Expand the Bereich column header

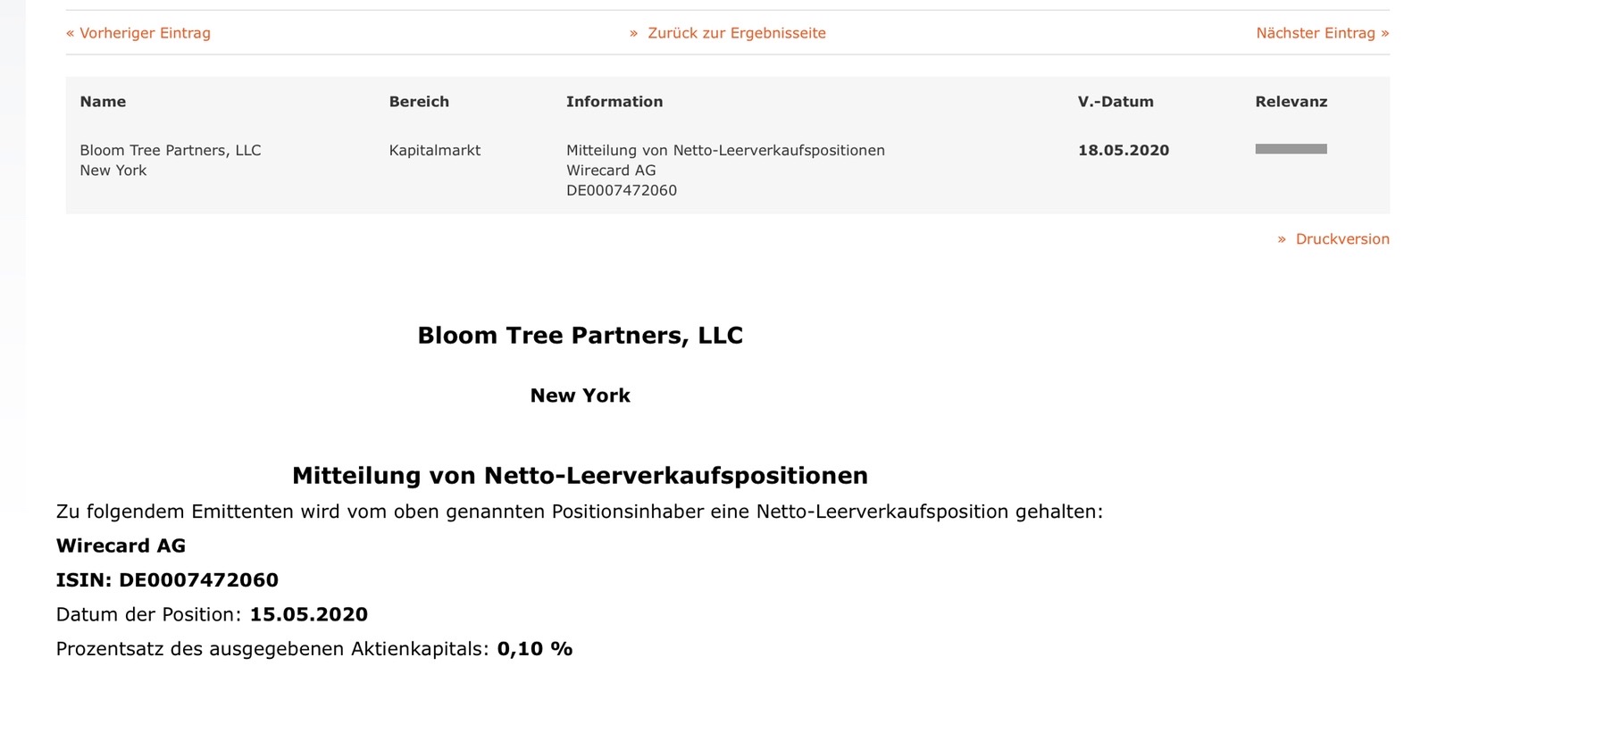[x=419, y=102]
